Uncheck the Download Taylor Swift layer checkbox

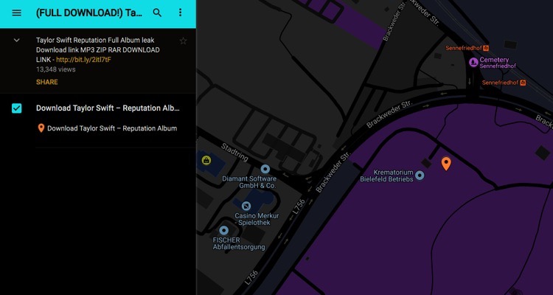pyautogui.click(x=16, y=108)
